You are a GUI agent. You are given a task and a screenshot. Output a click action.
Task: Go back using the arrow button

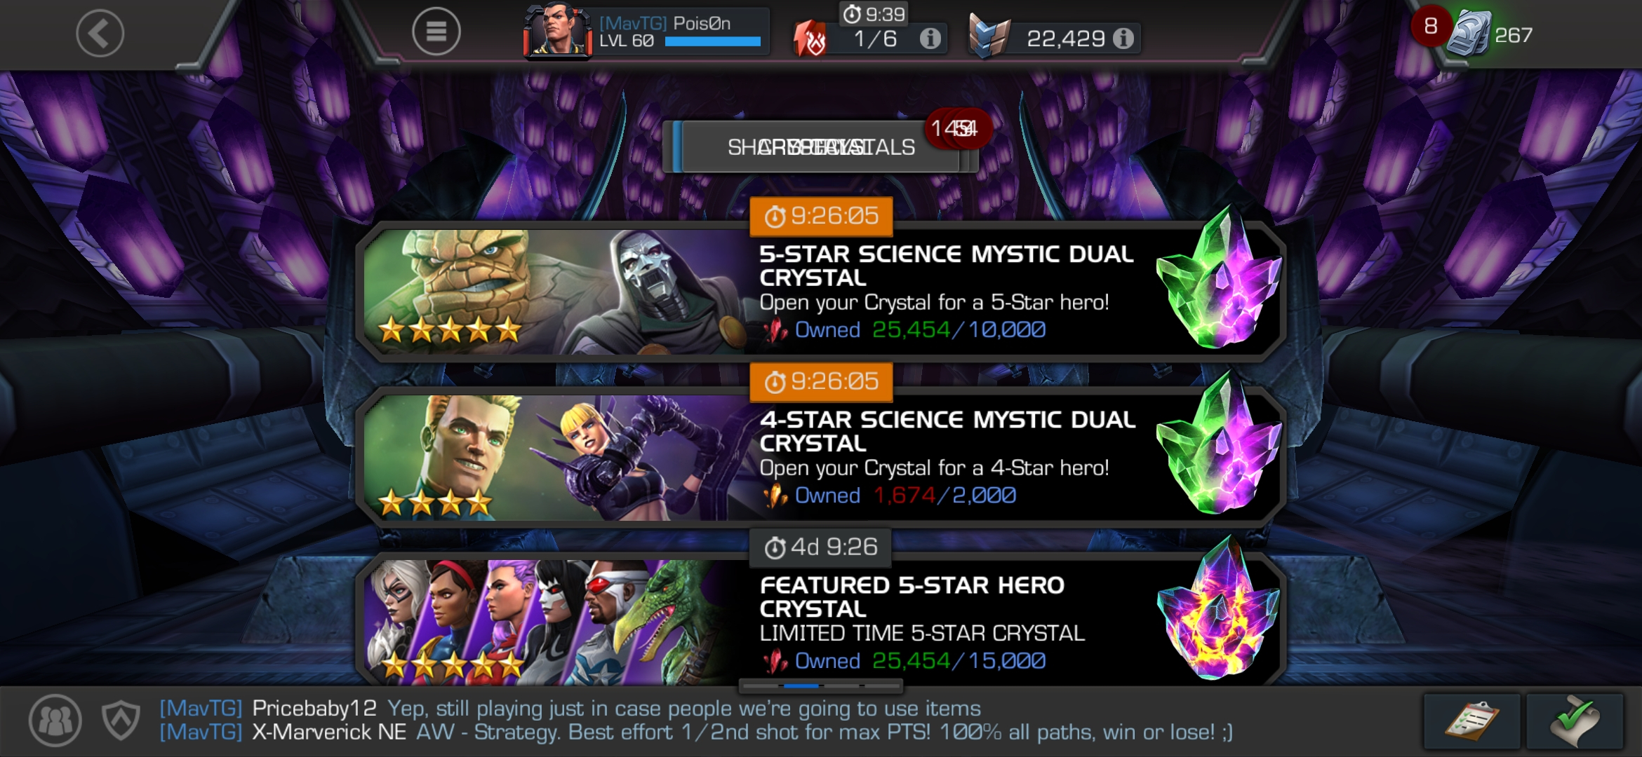coord(100,33)
